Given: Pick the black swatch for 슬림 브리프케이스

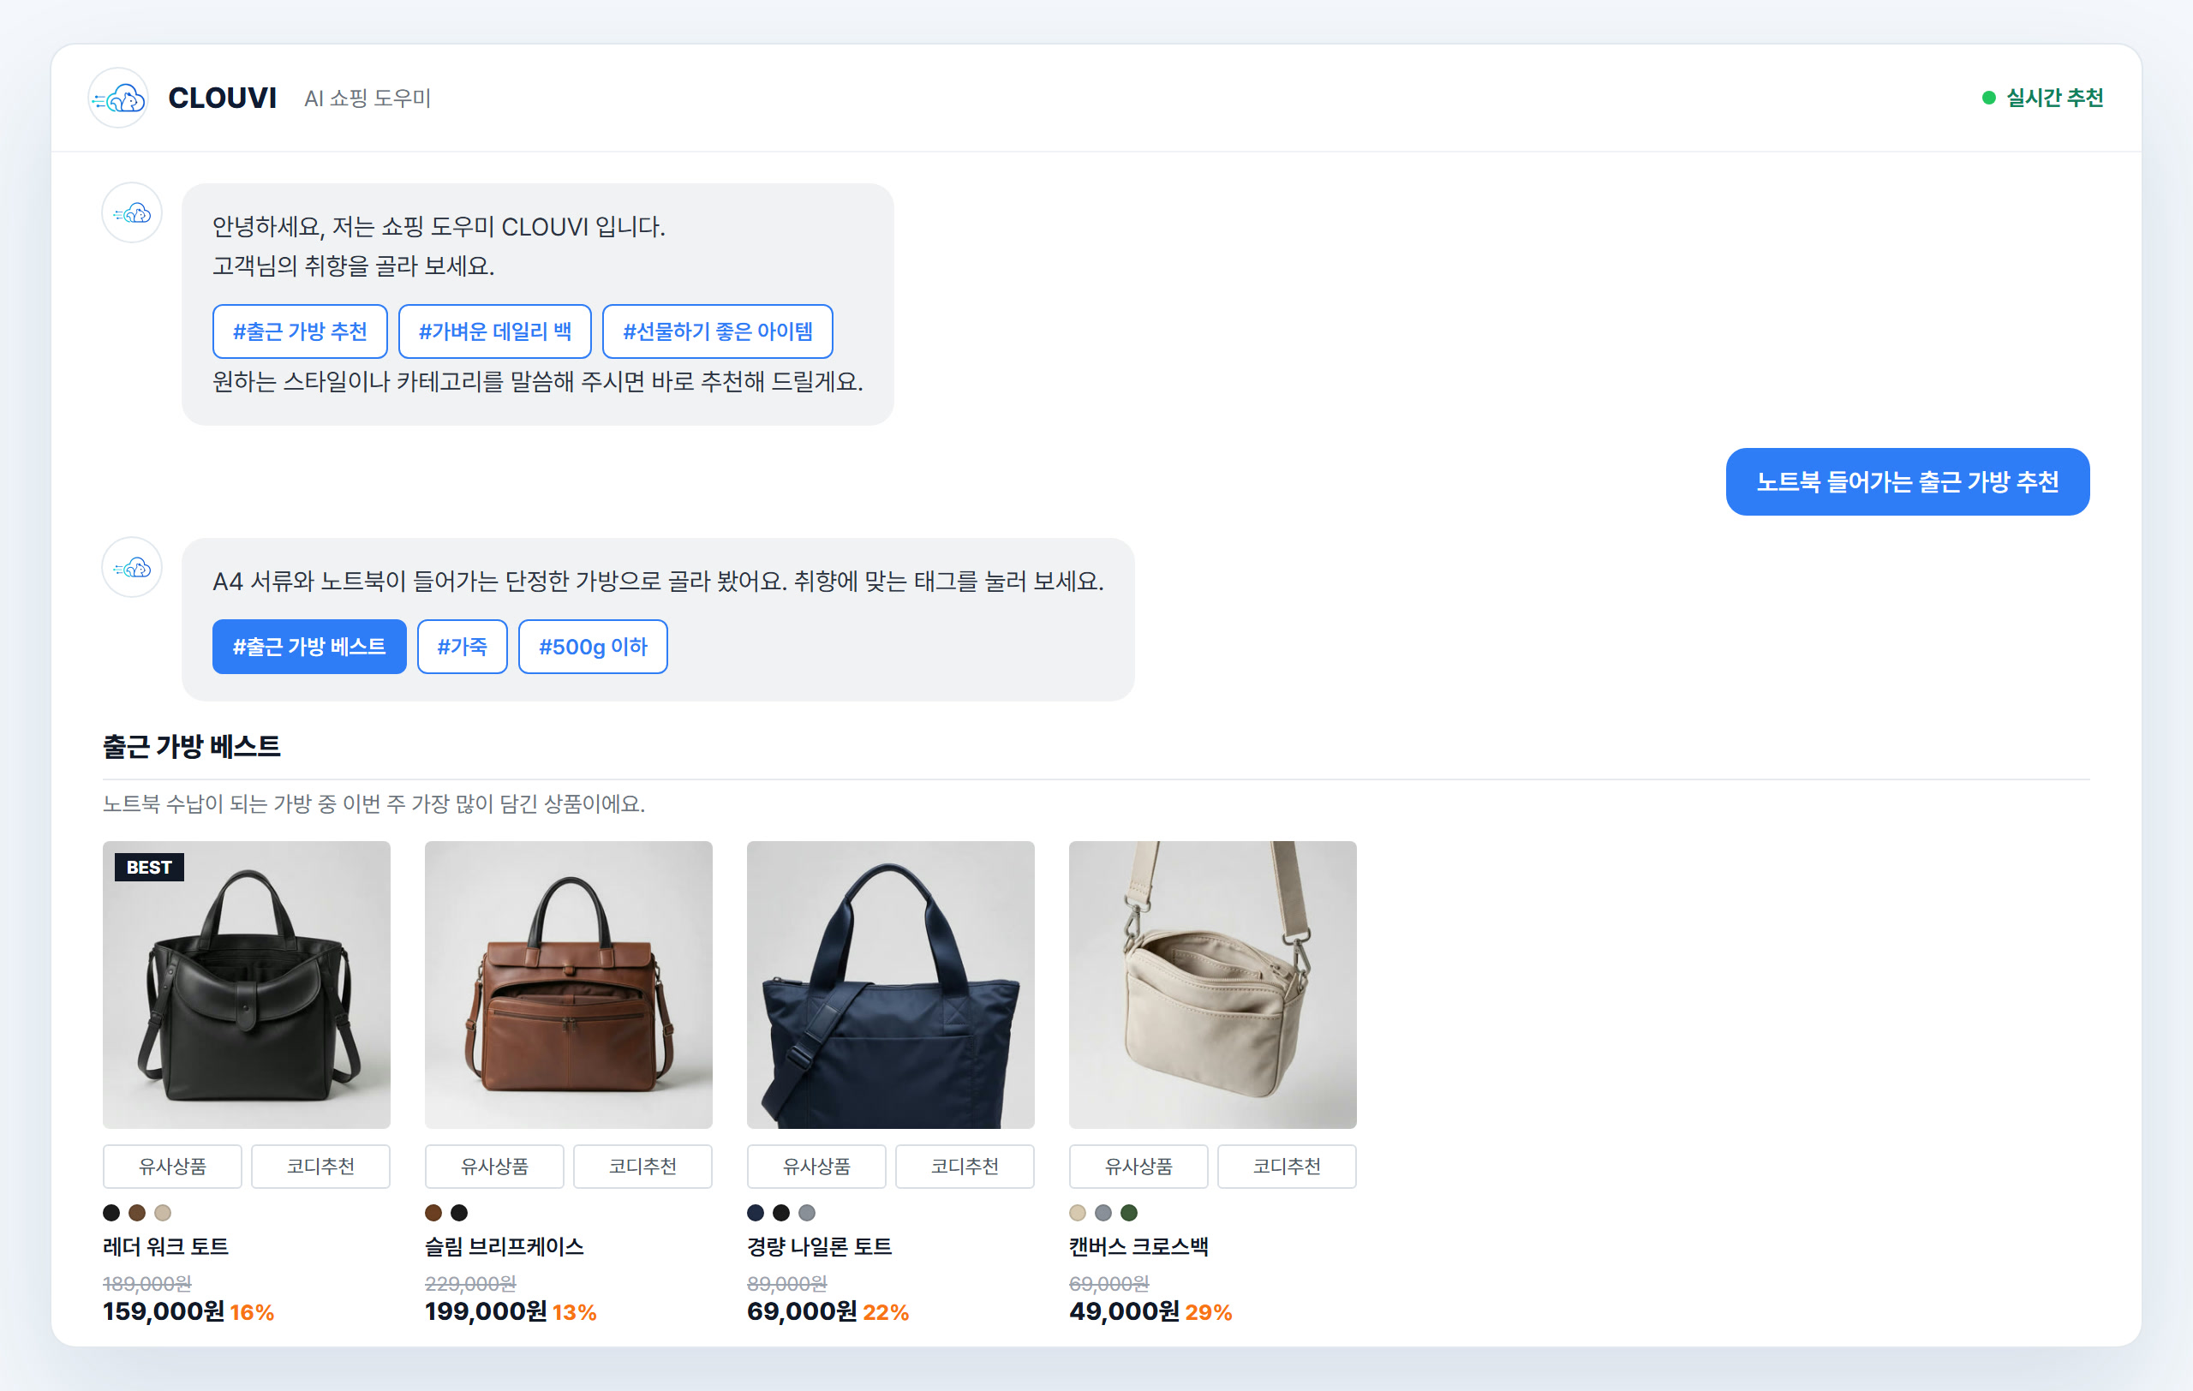Looking at the screenshot, I should tap(459, 1213).
